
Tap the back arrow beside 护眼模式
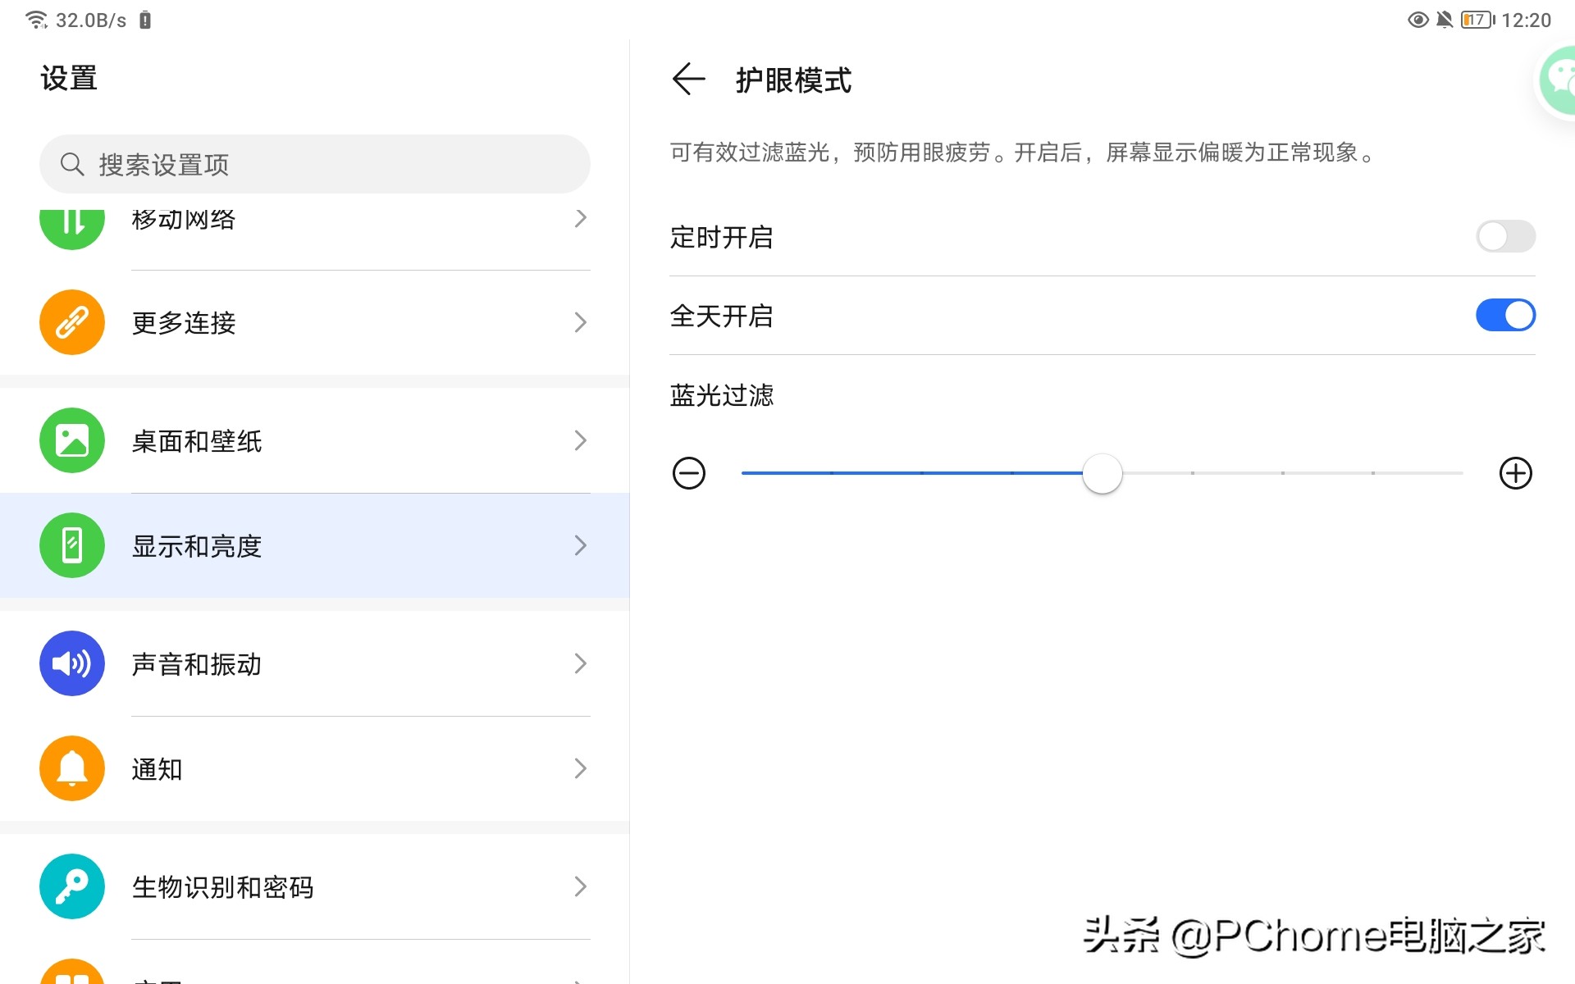[688, 80]
